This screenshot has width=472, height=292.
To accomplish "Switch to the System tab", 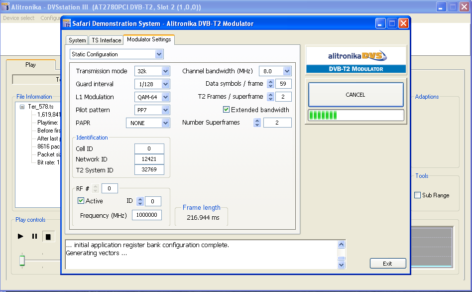I will click(x=77, y=40).
